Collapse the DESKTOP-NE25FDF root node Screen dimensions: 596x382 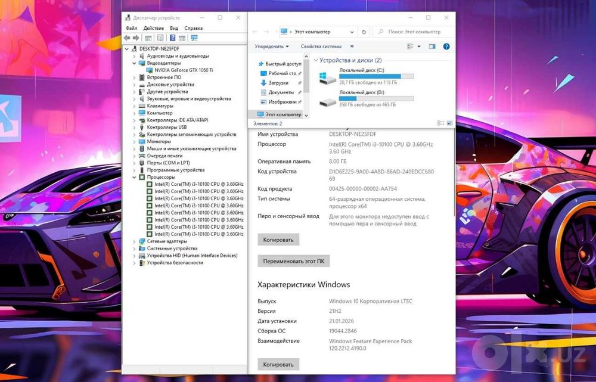[126, 49]
